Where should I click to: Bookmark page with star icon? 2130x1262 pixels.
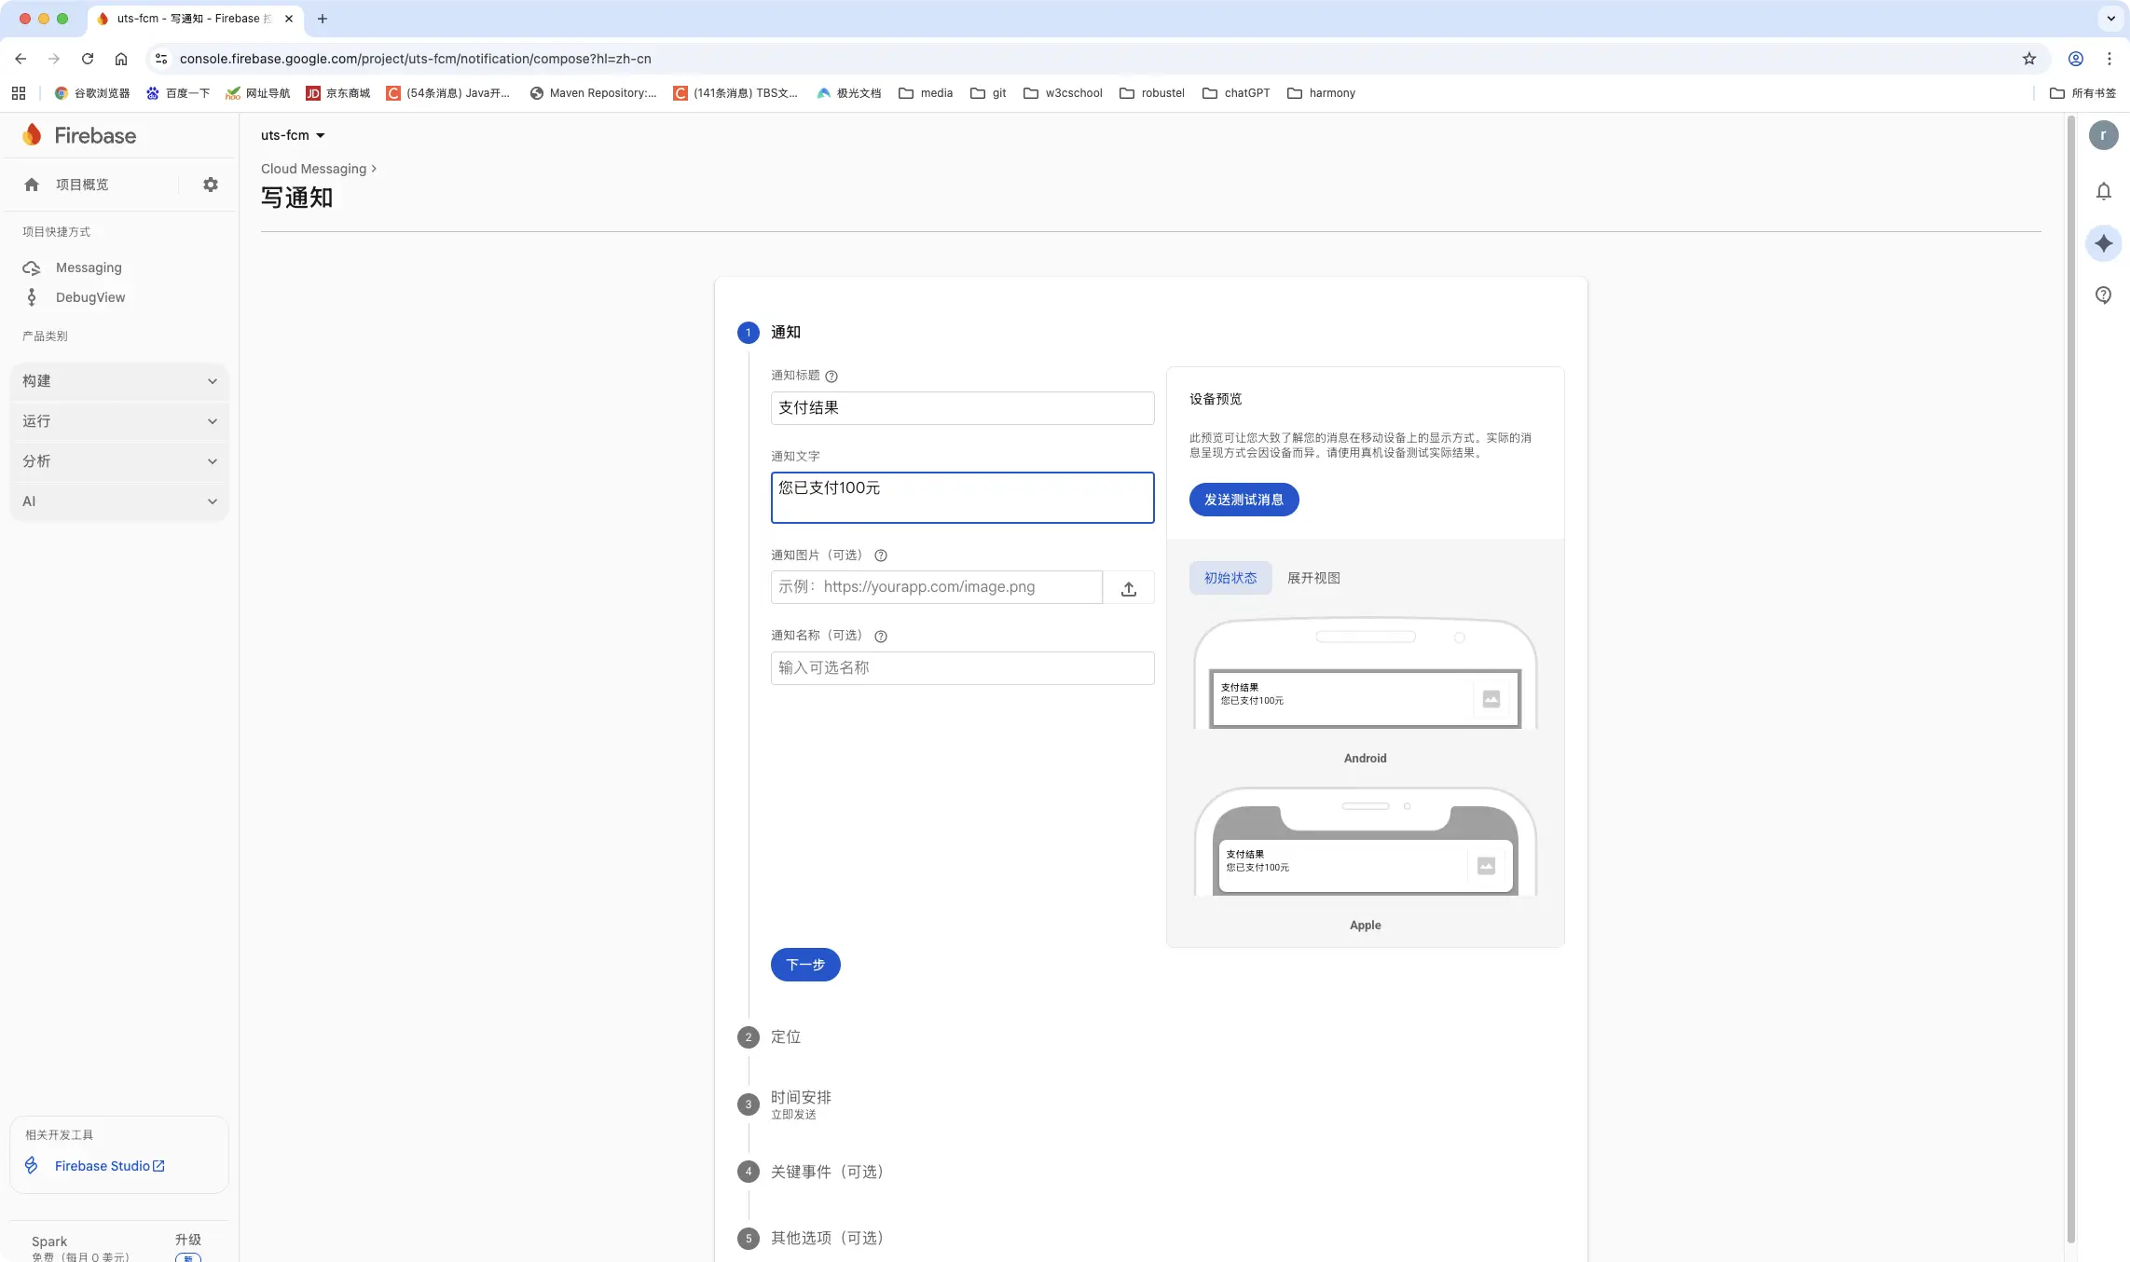pos(2028,59)
